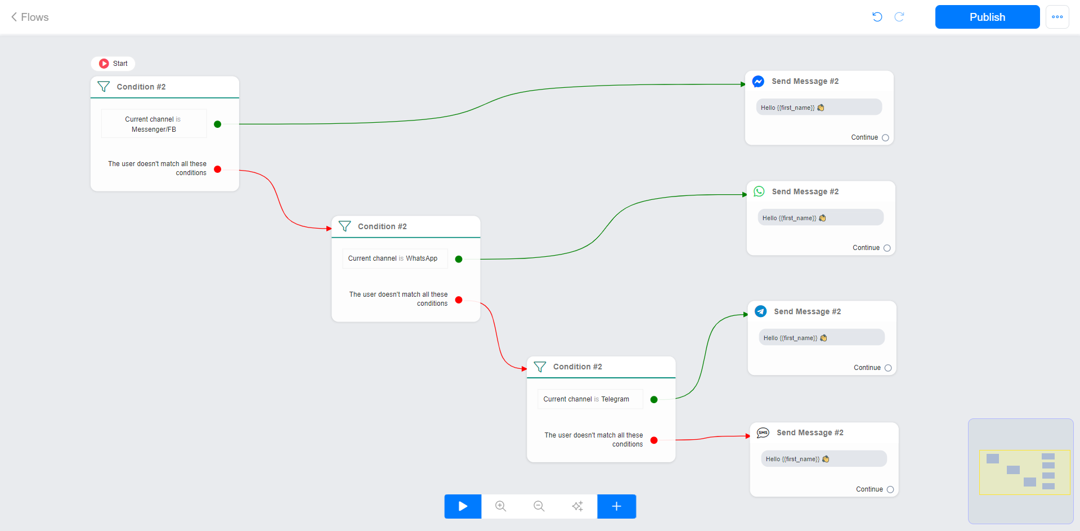Click the Messenger icon on Send Message #2
The height and width of the screenshot is (531, 1080).
click(x=758, y=81)
